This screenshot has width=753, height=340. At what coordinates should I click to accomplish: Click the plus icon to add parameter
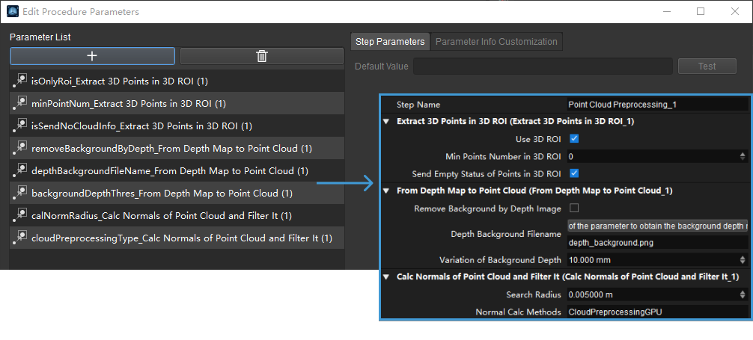pos(92,56)
